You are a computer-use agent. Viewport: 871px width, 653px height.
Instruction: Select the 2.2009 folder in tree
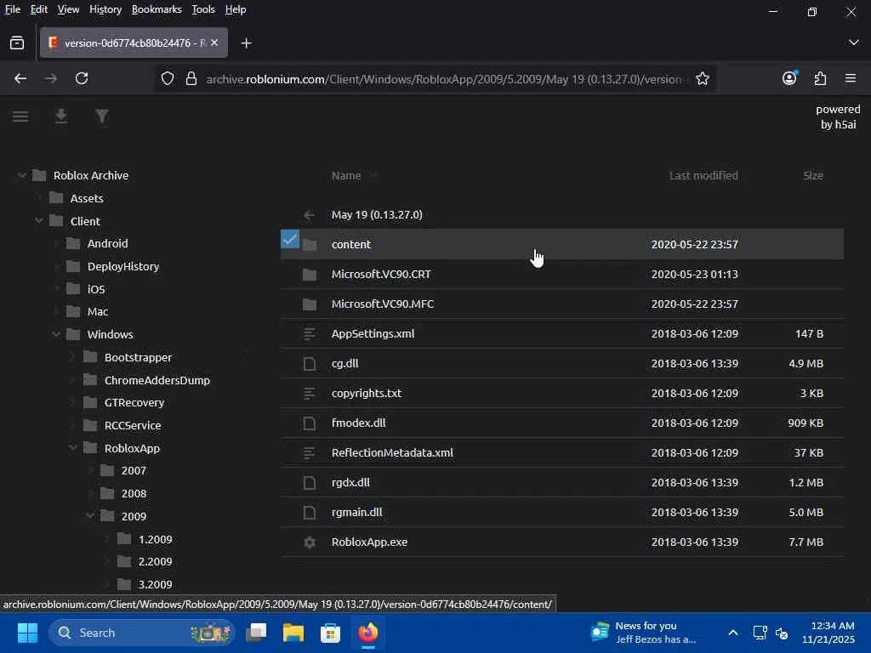pyautogui.click(x=155, y=561)
